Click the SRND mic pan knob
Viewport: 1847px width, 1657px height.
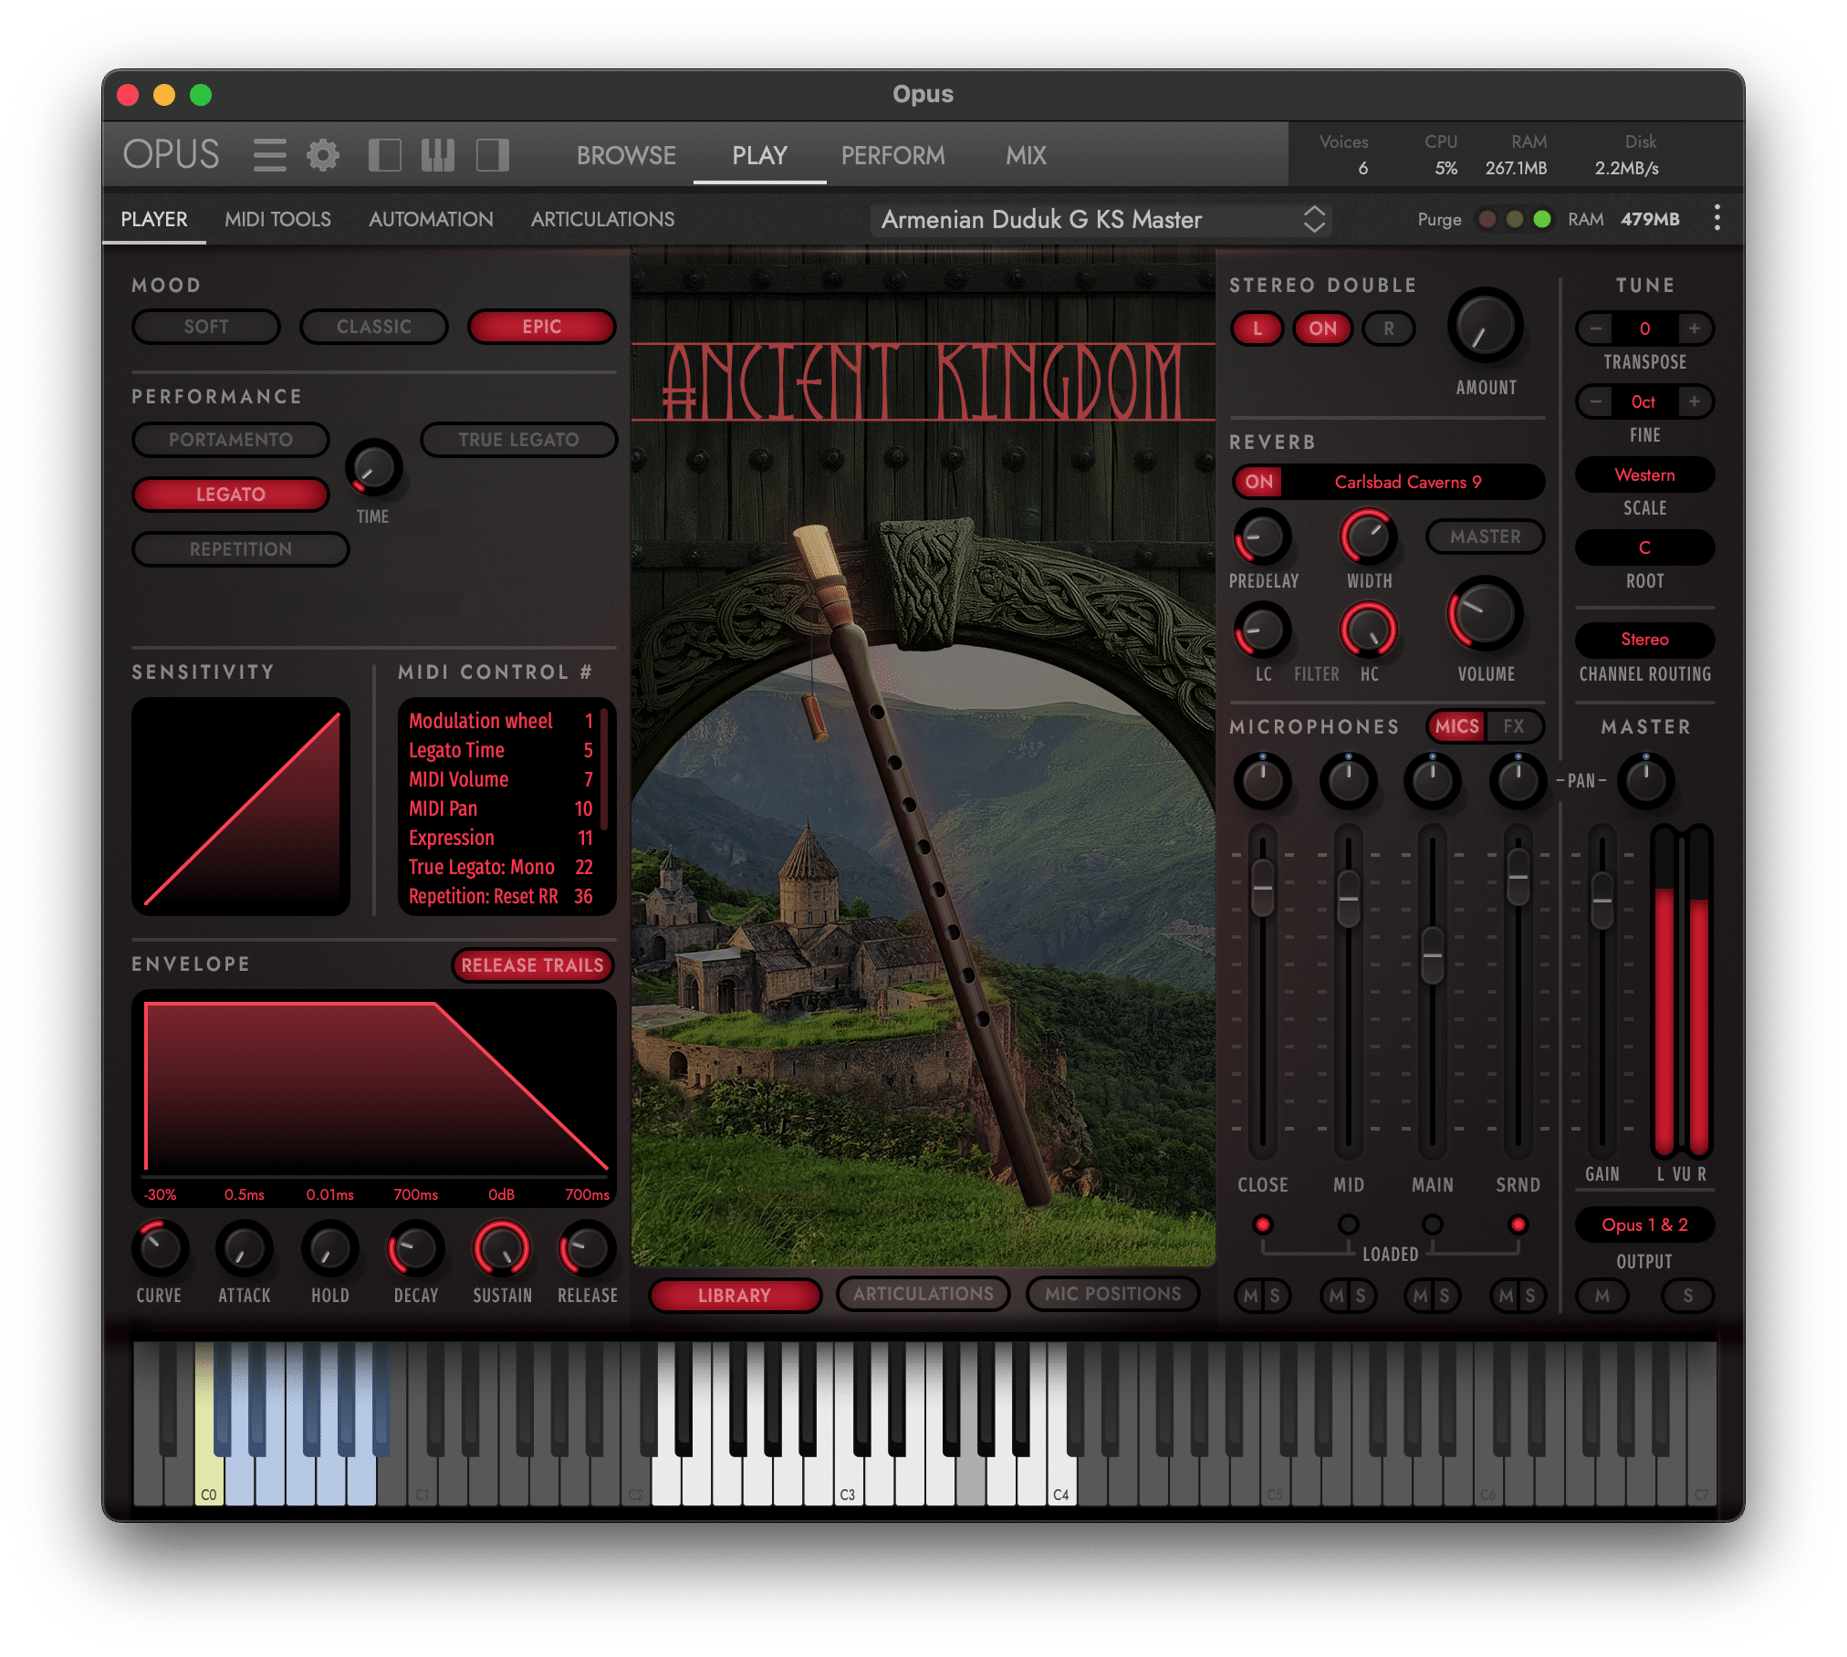[1518, 780]
